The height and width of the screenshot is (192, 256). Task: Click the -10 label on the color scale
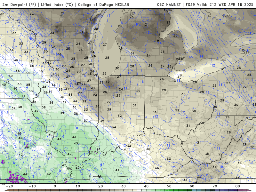click(x=32, y=186)
